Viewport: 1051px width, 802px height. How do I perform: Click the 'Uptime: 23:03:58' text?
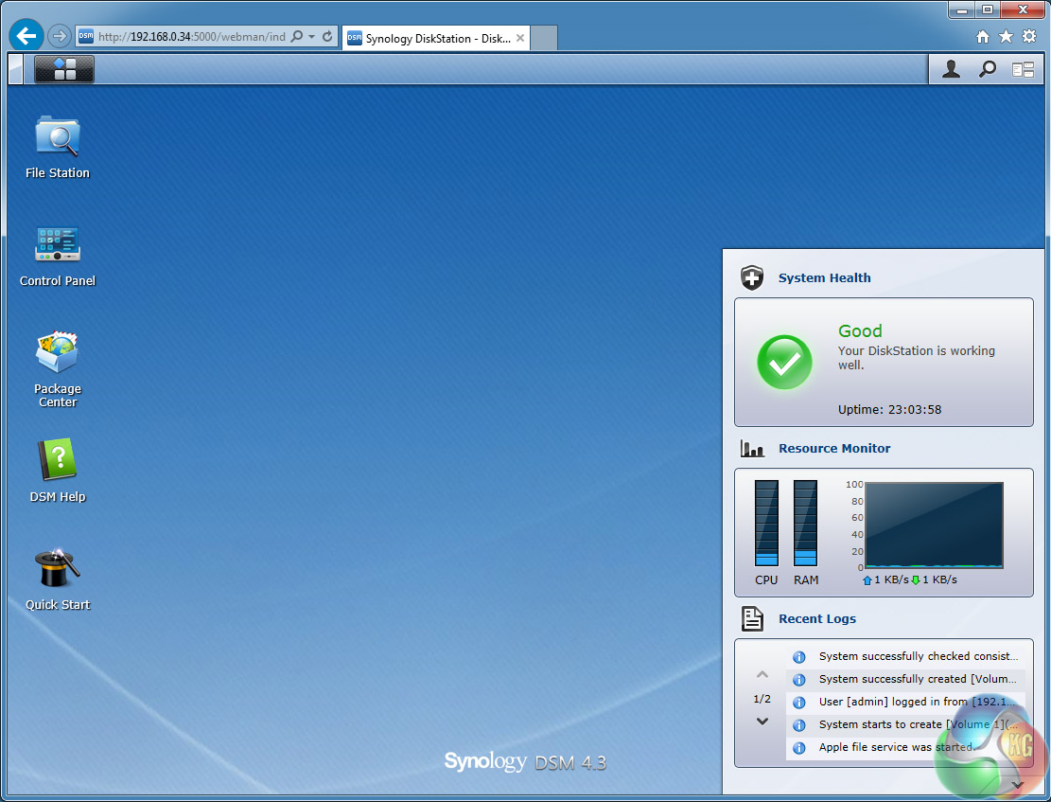point(889,409)
